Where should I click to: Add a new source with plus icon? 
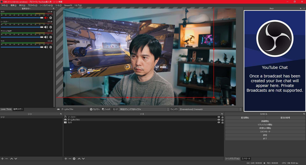(65, 159)
